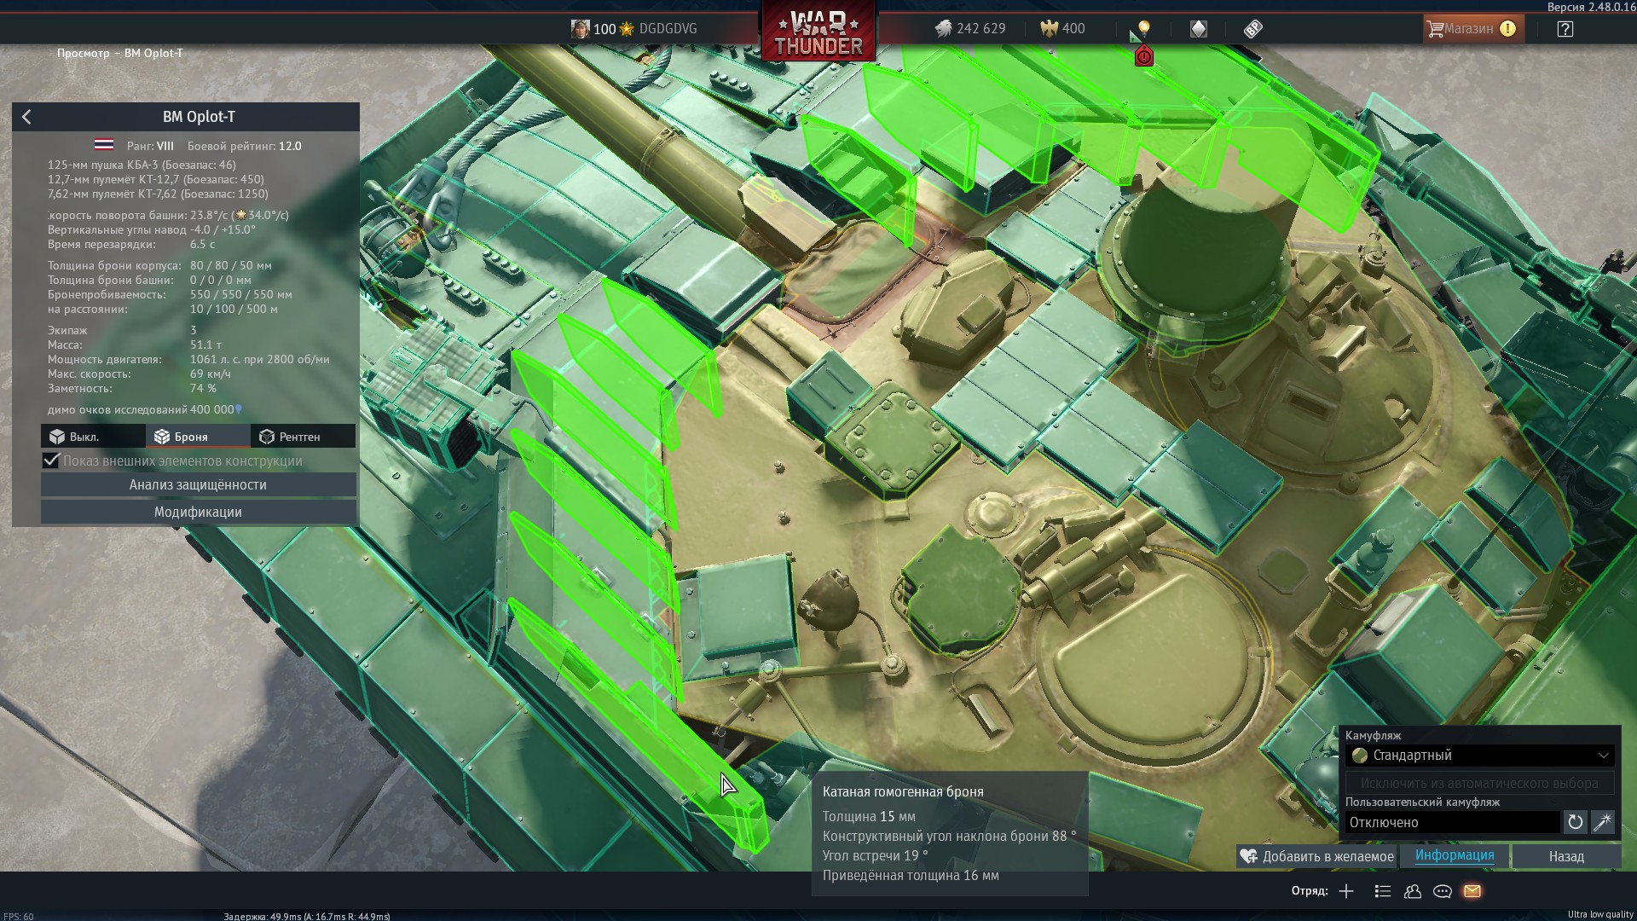Expand the Стандартный camouflage dropdown
The width and height of the screenshot is (1637, 921).
click(x=1480, y=756)
